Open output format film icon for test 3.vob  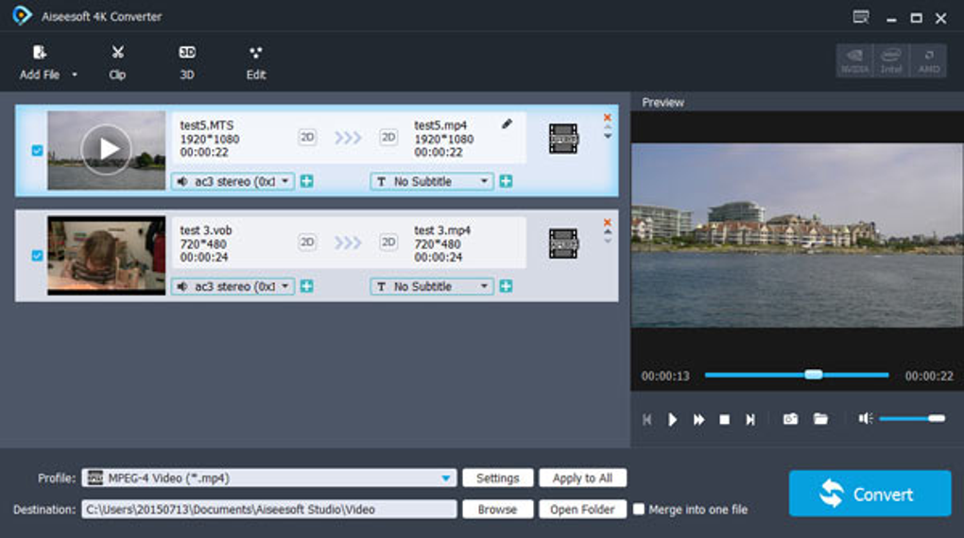click(563, 244)
